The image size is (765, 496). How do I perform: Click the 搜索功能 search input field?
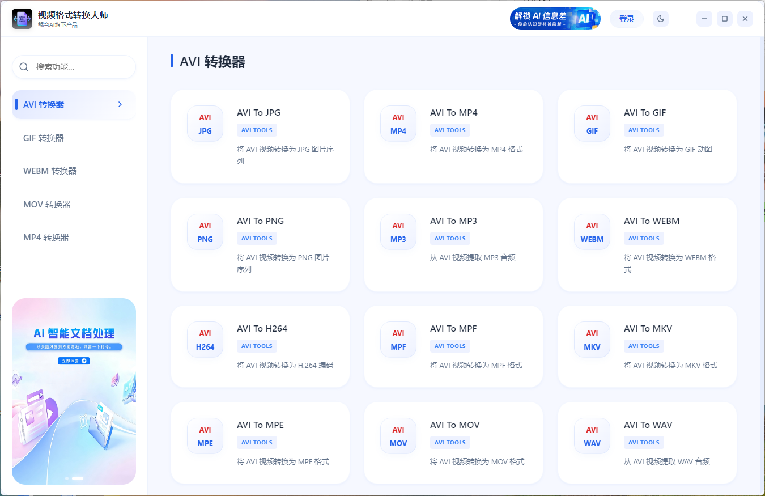pyautogui.click(x=74, y=67)
